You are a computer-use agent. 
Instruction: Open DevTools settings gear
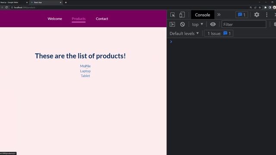(x=257, y=15)
